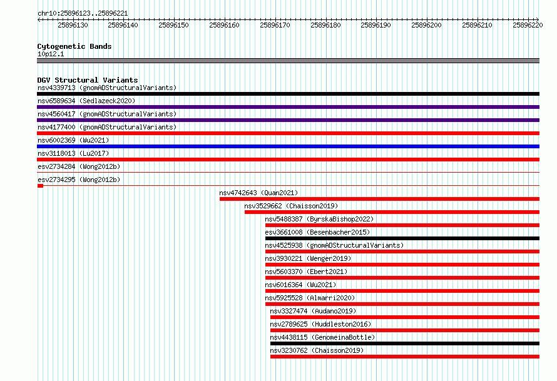Open nsv2789625 (Huddleston2016) variant label
This screenshot has width=557, height=381.
point(320,324)
